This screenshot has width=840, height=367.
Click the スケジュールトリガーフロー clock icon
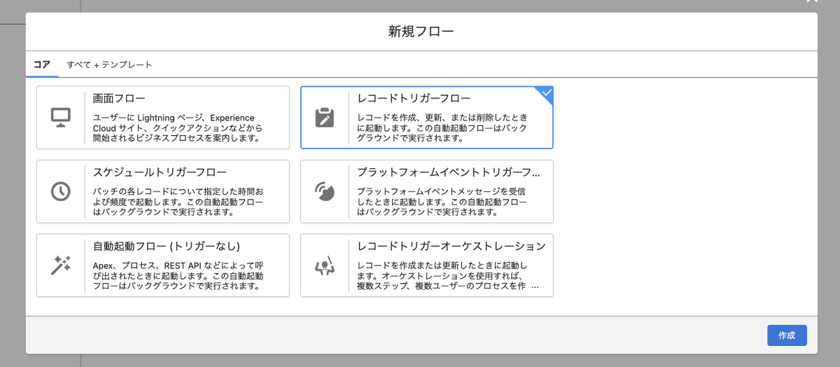[61, 191]
